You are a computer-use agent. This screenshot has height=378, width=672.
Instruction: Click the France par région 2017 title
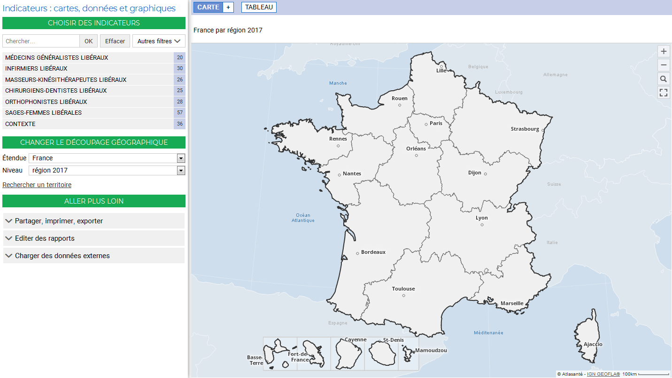[x=228, y=30]
